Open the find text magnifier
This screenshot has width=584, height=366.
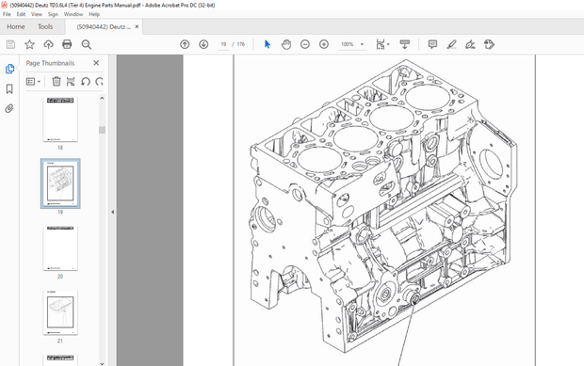[87, 44]
